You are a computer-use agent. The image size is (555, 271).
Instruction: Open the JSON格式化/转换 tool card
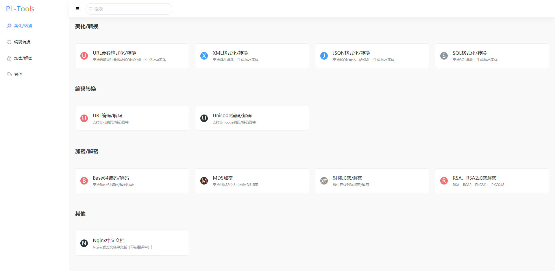click(x=372, y=56)
